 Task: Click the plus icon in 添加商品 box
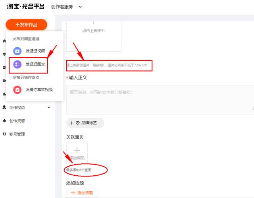click(77, 151)
